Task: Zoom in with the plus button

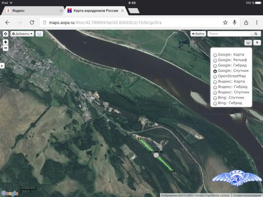Action: 6,42
